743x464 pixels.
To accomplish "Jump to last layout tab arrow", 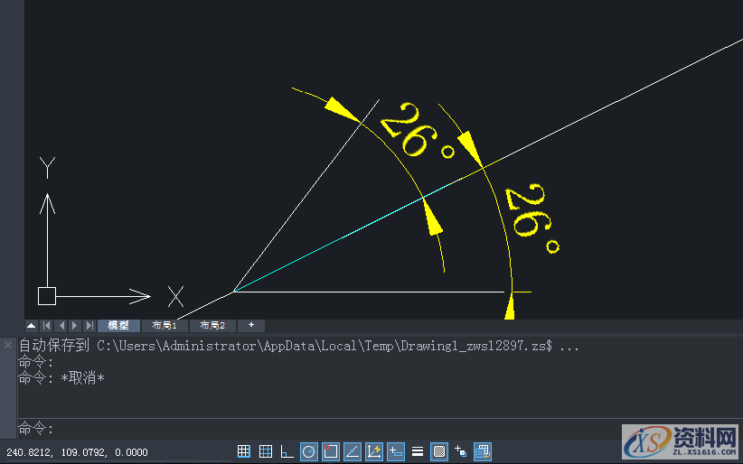I will pyautogui.click(x=89, y=325).
